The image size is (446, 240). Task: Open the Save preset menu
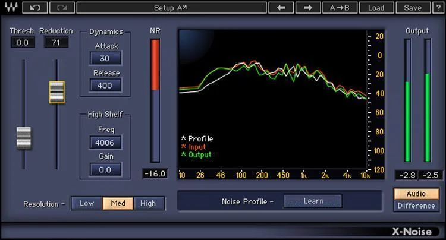413,8
